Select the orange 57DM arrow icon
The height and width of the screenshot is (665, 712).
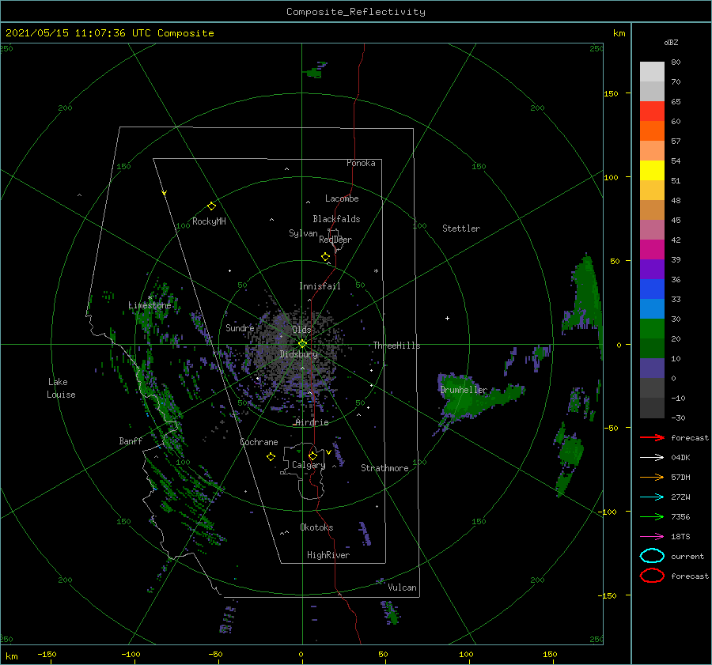click(652, 477)
